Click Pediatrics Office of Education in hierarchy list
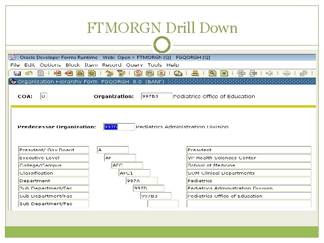The height and width of the screenshot is (243, 324). point(249,196)
